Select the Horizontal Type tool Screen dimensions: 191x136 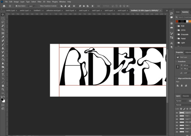[x=3, y=75]
